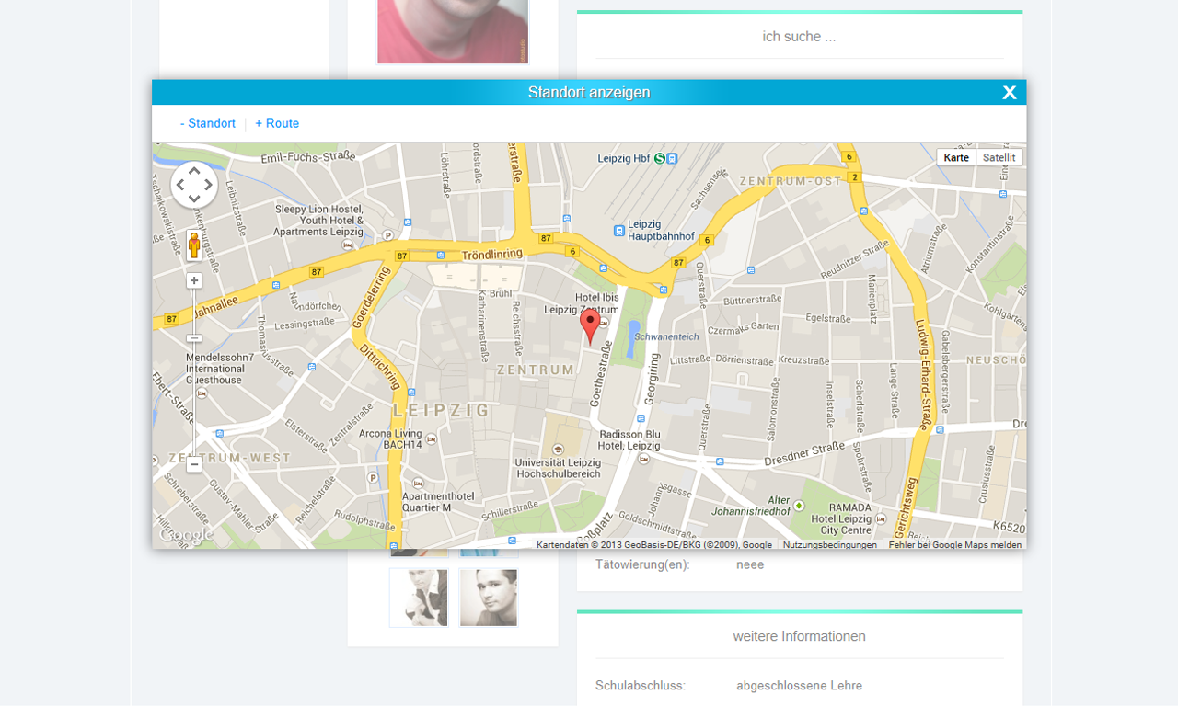The height and width of the screenshot is (706, 1178).
Task: Pan the map up with the arrow
Action: pos(194,171)
